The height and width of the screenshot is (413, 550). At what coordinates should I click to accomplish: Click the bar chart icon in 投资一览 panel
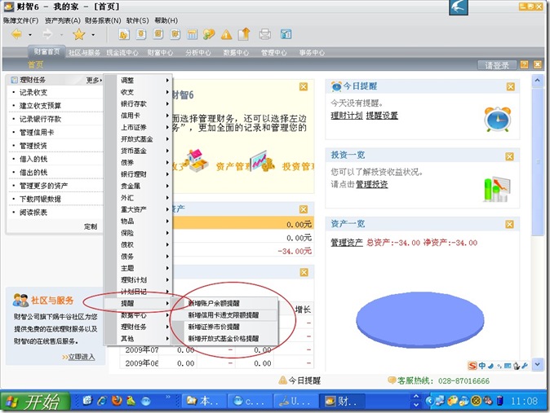click(x=495, y=190)
